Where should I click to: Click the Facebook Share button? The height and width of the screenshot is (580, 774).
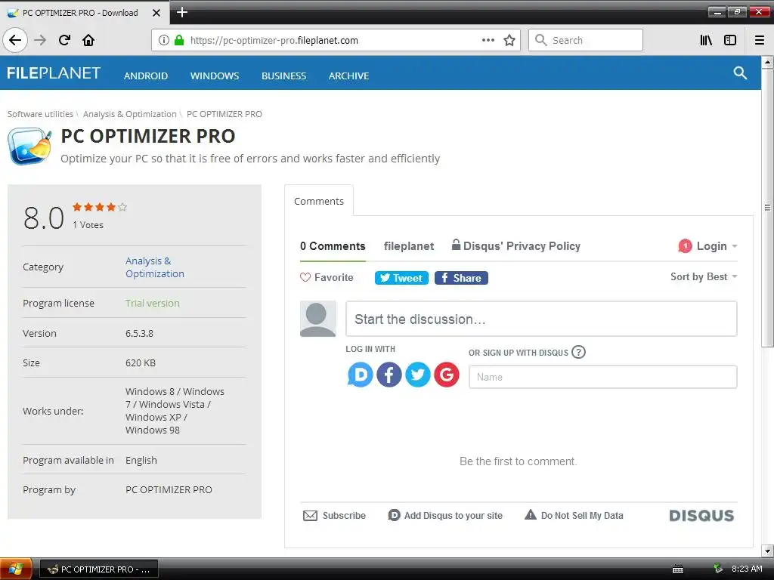tap(461, 278)
